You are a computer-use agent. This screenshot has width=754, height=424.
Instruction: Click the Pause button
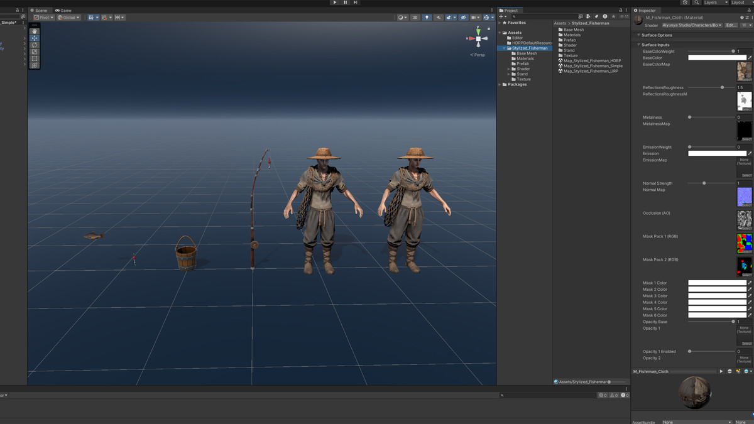point(346,3)
